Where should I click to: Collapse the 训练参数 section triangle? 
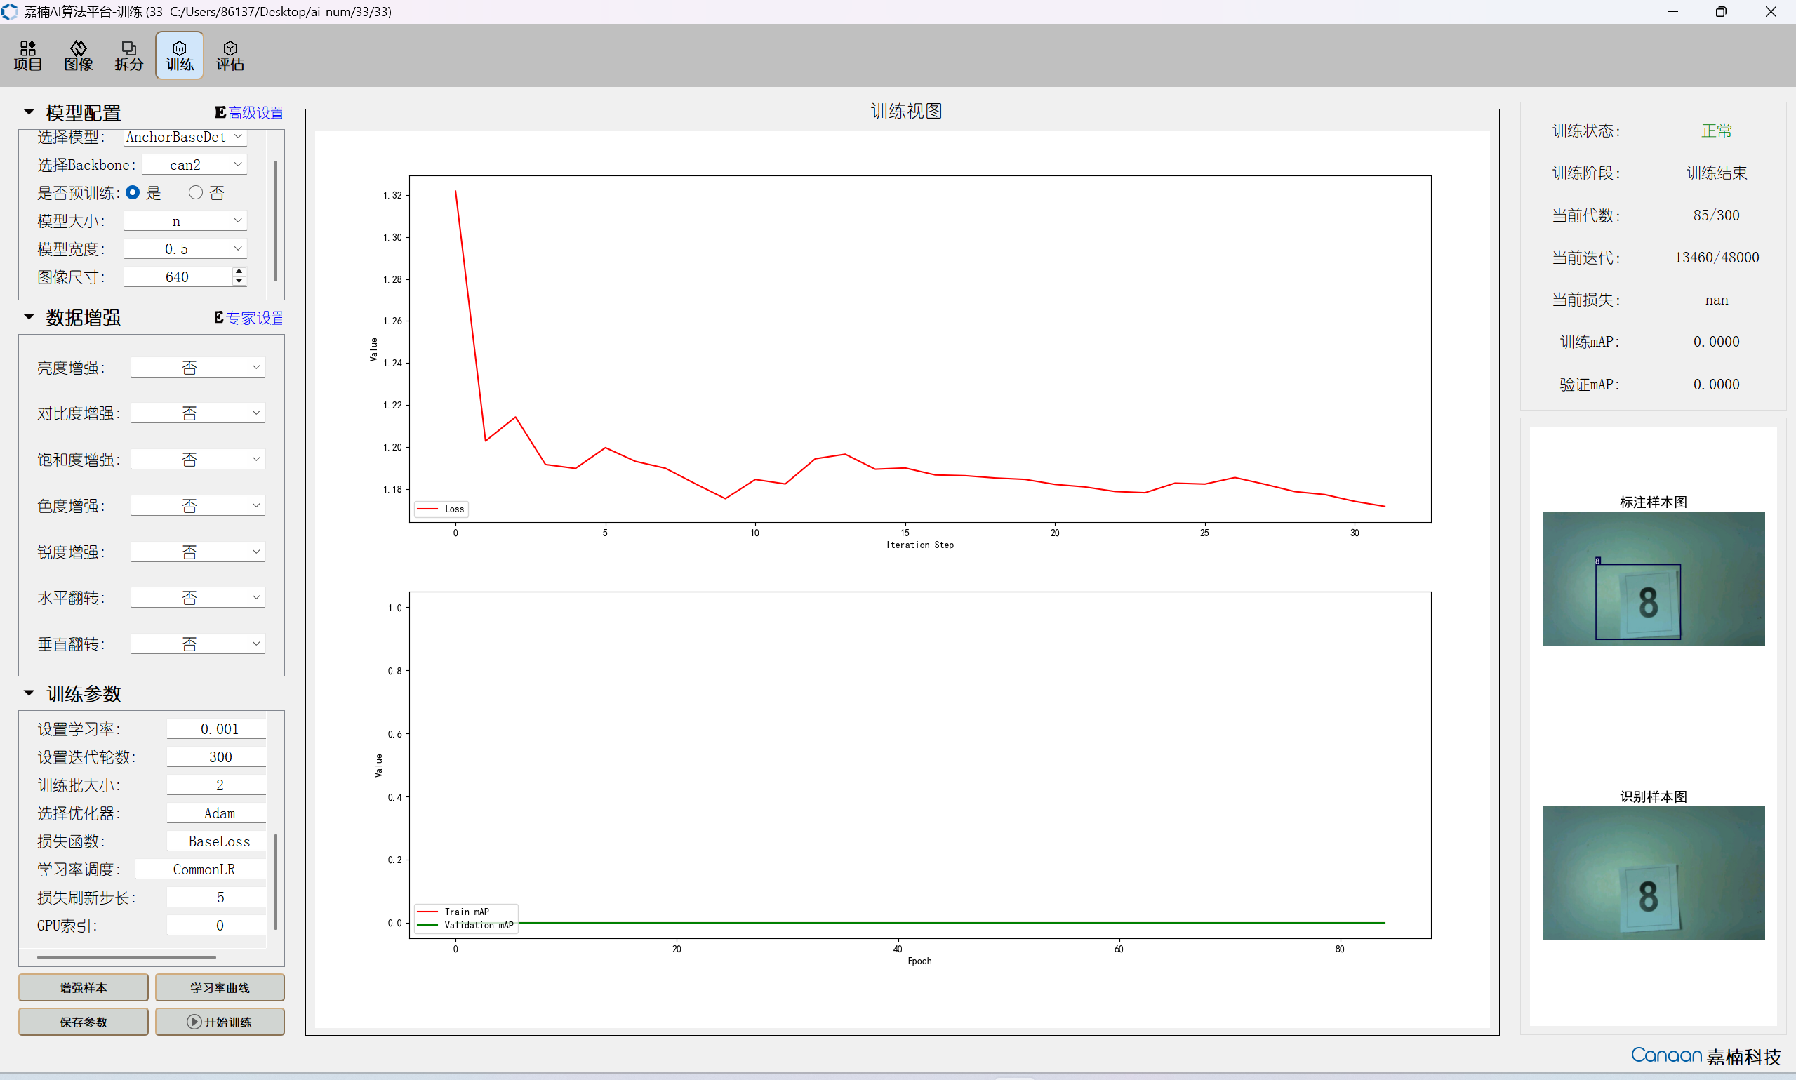(29, 693)
